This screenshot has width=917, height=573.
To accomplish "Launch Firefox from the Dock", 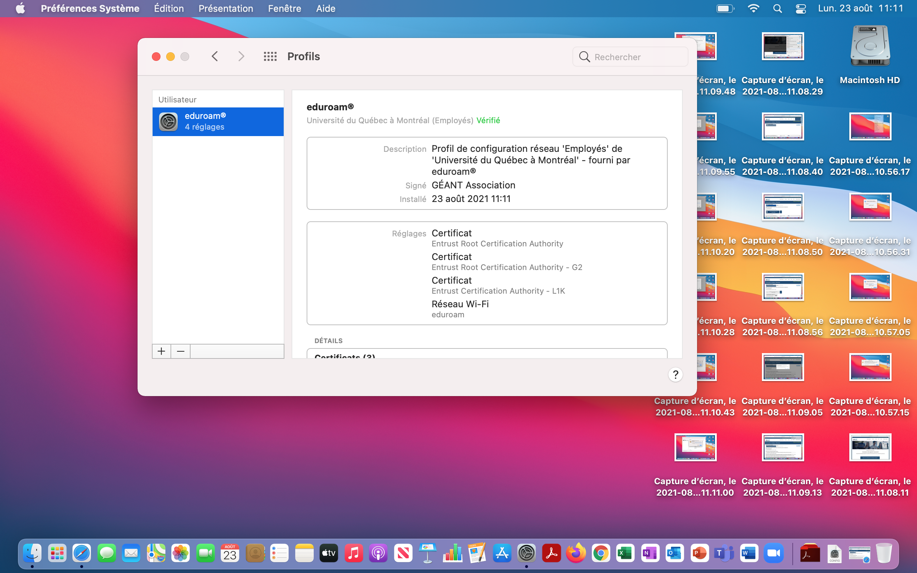I will coord(576,553).
